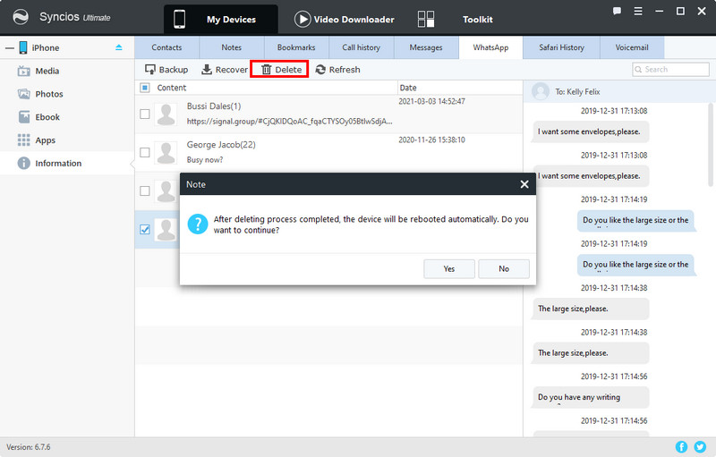The width and height of the screenshot is (716, 457).
Task: Click the Backup toolbar button
Action: tap(166, 70)
